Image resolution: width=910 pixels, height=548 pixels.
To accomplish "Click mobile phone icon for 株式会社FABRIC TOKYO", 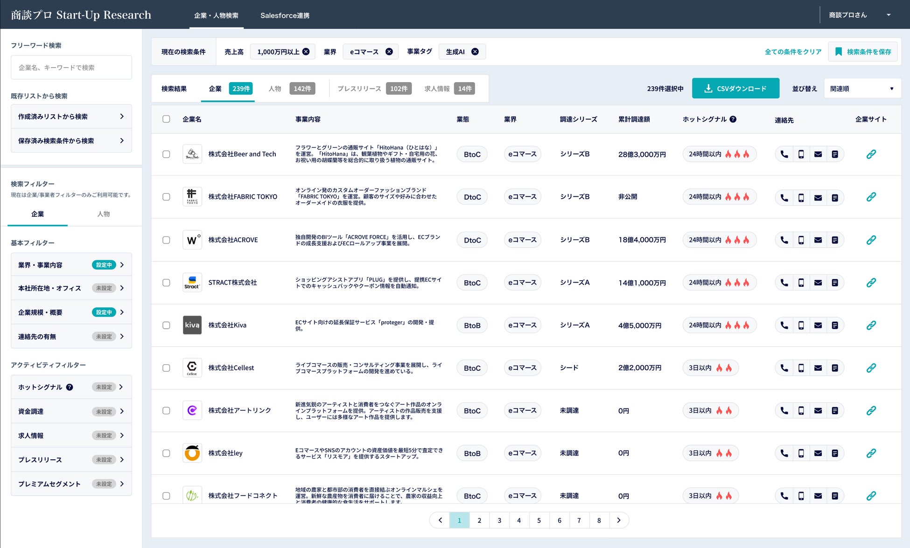I will click(x=801, y=197).
